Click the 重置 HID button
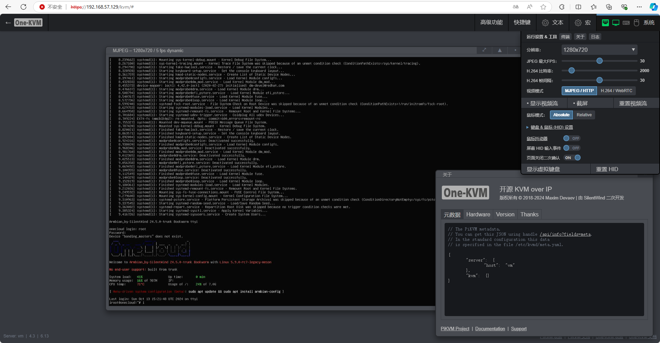 [607, 169]
